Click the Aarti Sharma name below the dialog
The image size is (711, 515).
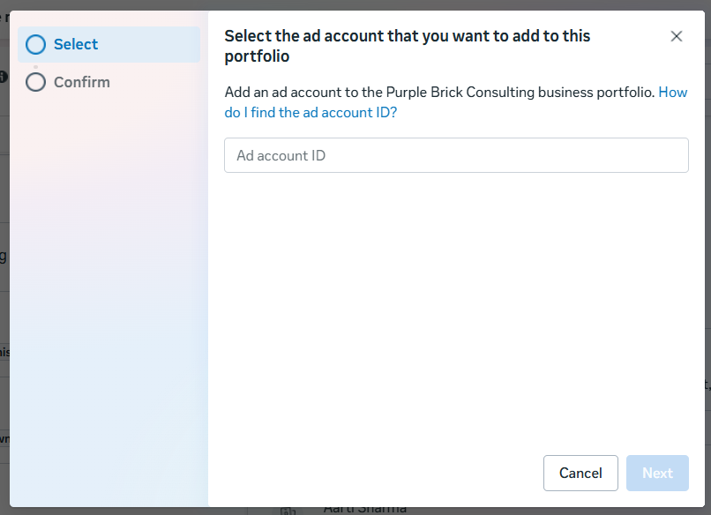tap(365, 510)
